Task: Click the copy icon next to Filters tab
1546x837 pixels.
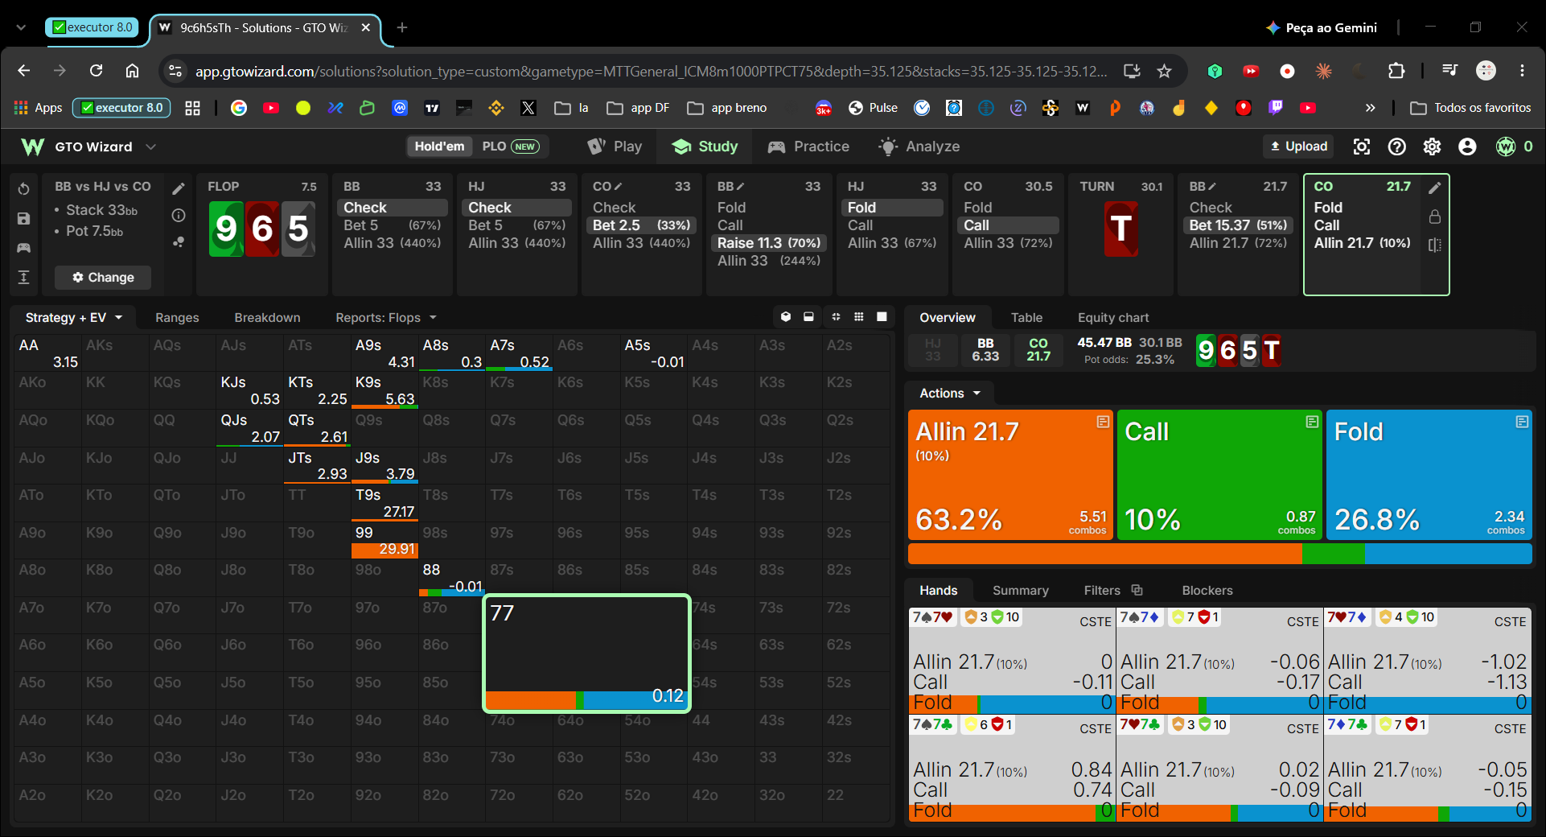Action: (1137, 590)
